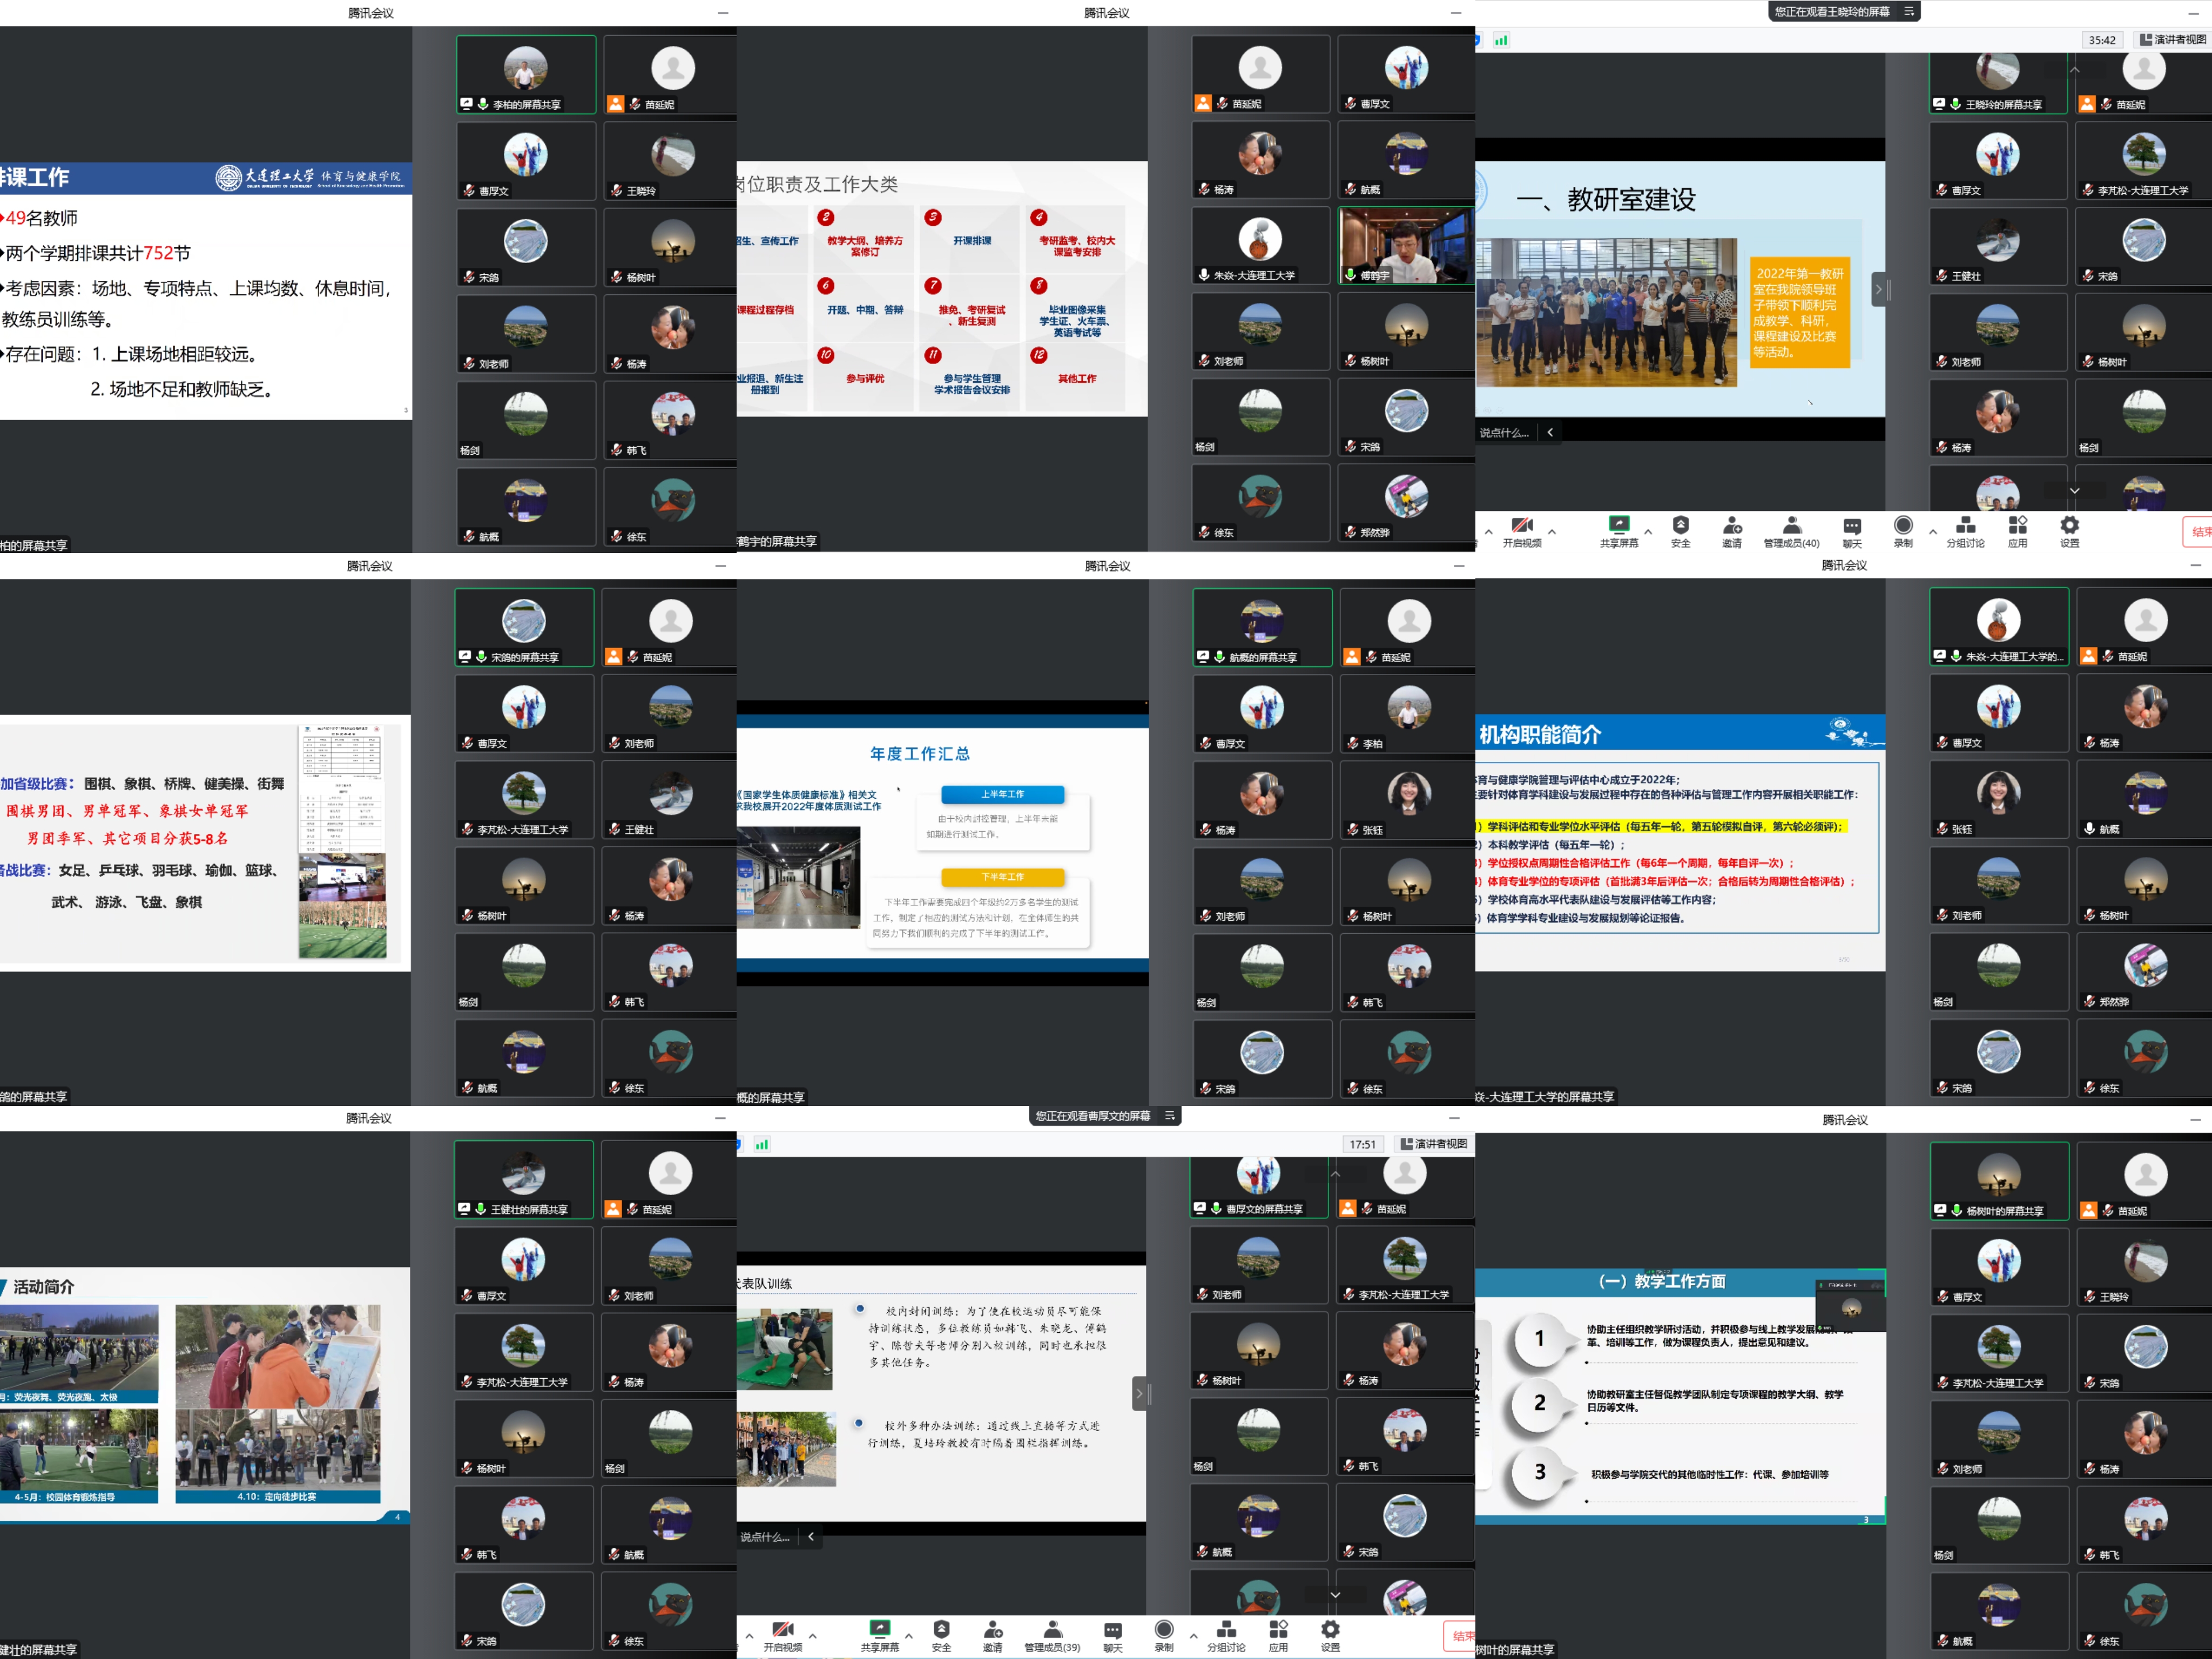This screenshot has height=1659, width=2212.
Task: Open menu icon on 您正在观看王晓玲的屏幕 banner
Action: (x=1909, y=12)
